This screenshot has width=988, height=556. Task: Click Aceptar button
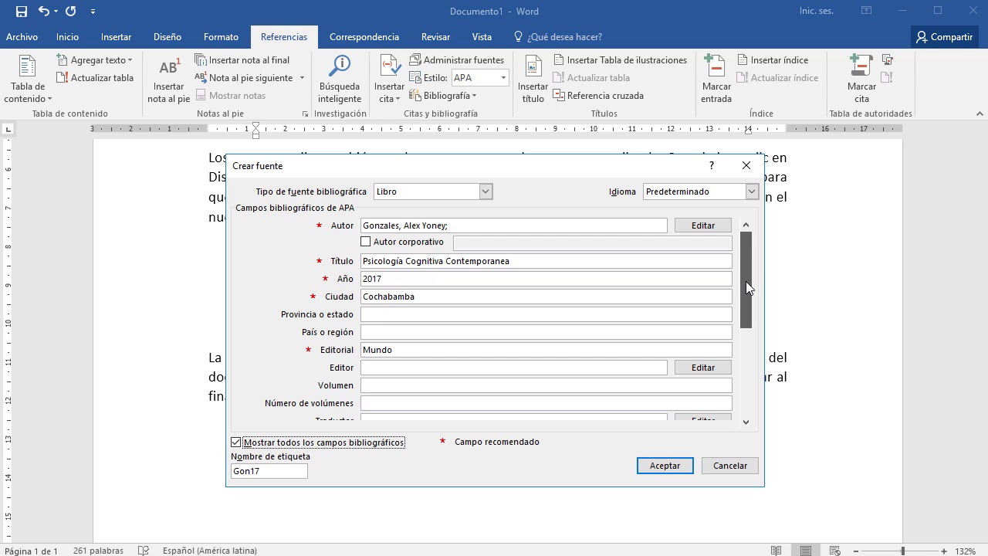pos(665,466)
